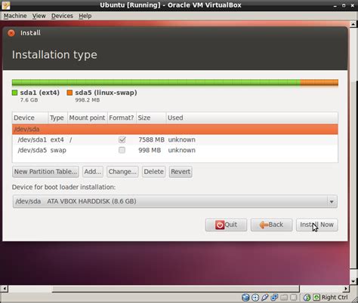358x303 pixels.
Task: Click the green sda1 (ext4) legend swatch
Action: 14,93
